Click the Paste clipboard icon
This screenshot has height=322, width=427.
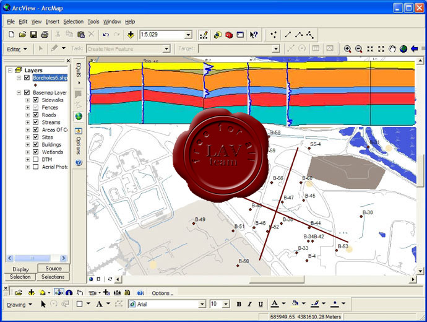pyautogui.click(x=81, y=35)
